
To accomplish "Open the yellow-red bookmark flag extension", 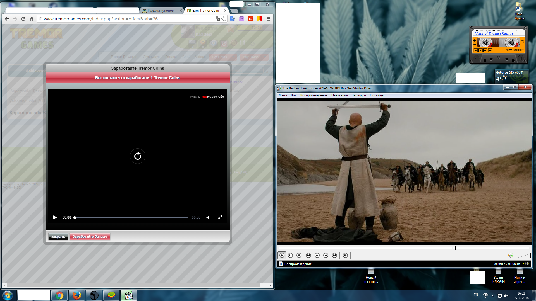I will tap(259, 19).
